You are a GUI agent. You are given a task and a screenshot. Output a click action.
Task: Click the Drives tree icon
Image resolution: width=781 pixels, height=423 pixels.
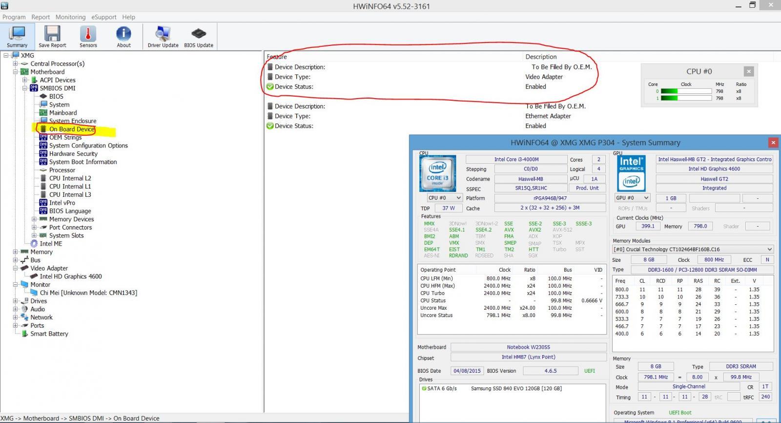[x=24, y=301]
